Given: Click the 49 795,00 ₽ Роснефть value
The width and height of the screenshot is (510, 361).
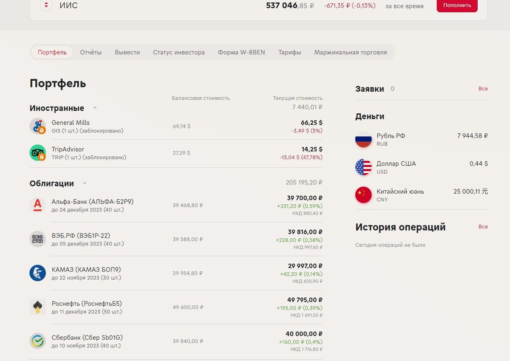Looking at the screenshot, I should tap(305, 300).
